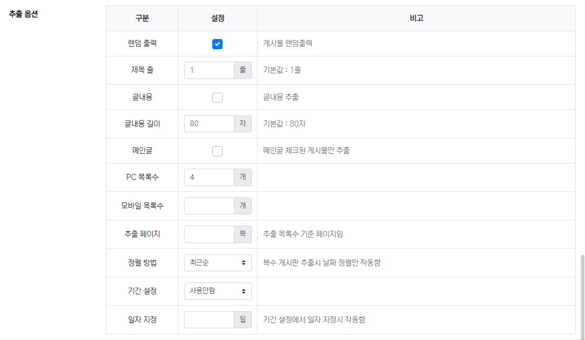Click the 구분 column header
The height and width of the screenshot is (340, 585).
tap(142, 18)
